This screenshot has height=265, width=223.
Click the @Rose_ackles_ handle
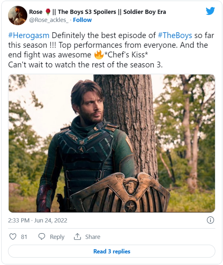(49, 20)
